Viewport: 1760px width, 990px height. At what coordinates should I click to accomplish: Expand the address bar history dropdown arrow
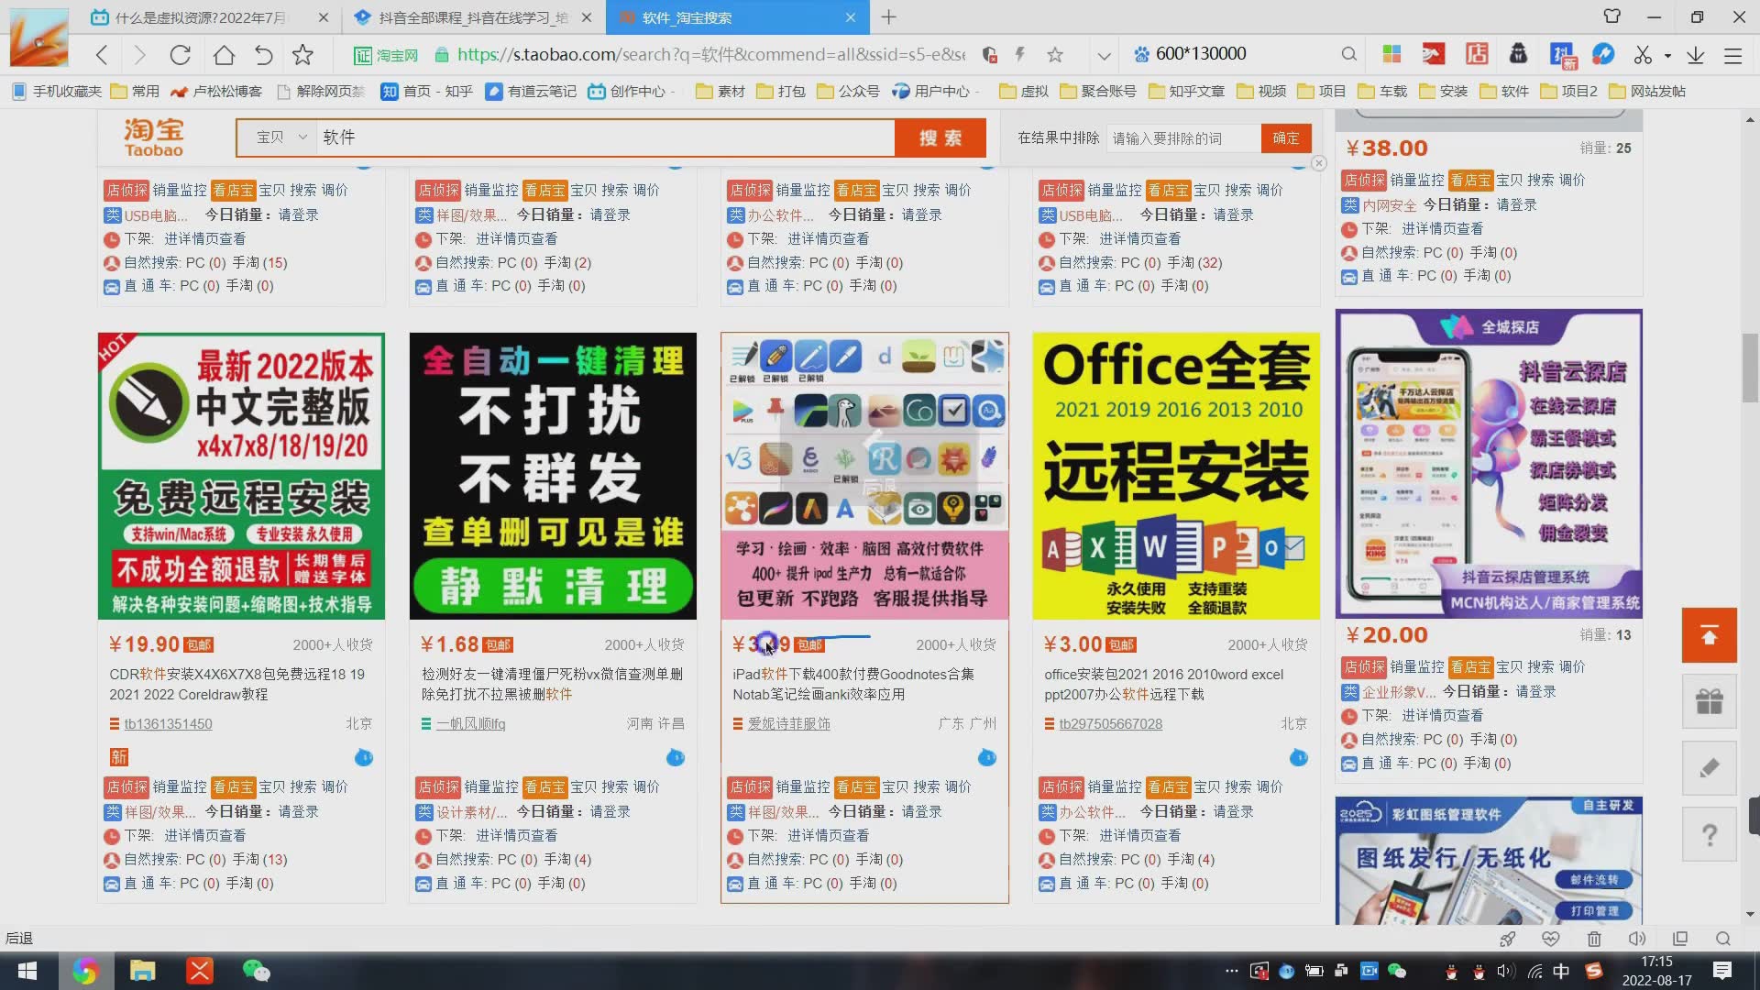[1104, 55]
